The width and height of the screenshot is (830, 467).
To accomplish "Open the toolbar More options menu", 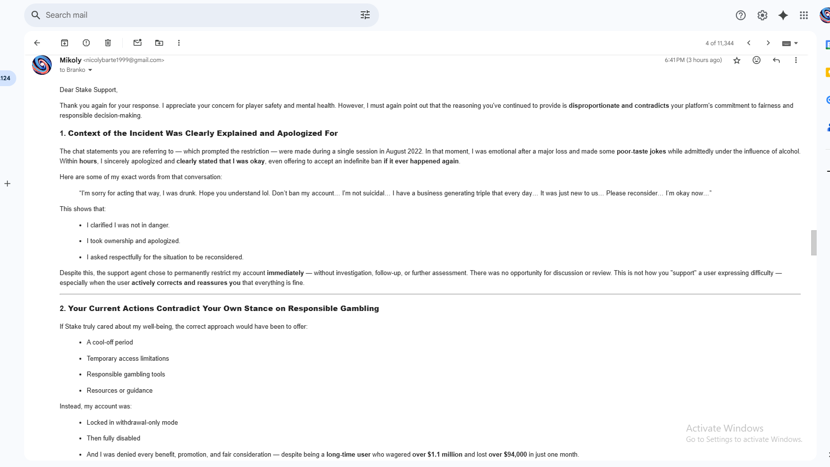I will pyautogui.click(x=179, y=43).
